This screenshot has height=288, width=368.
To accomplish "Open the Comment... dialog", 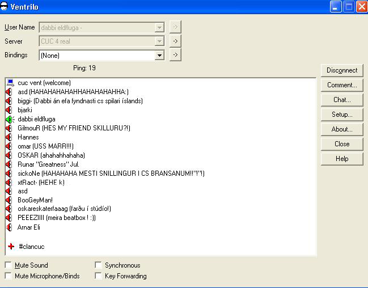I will pyautogui.click(x=342, y=85).
